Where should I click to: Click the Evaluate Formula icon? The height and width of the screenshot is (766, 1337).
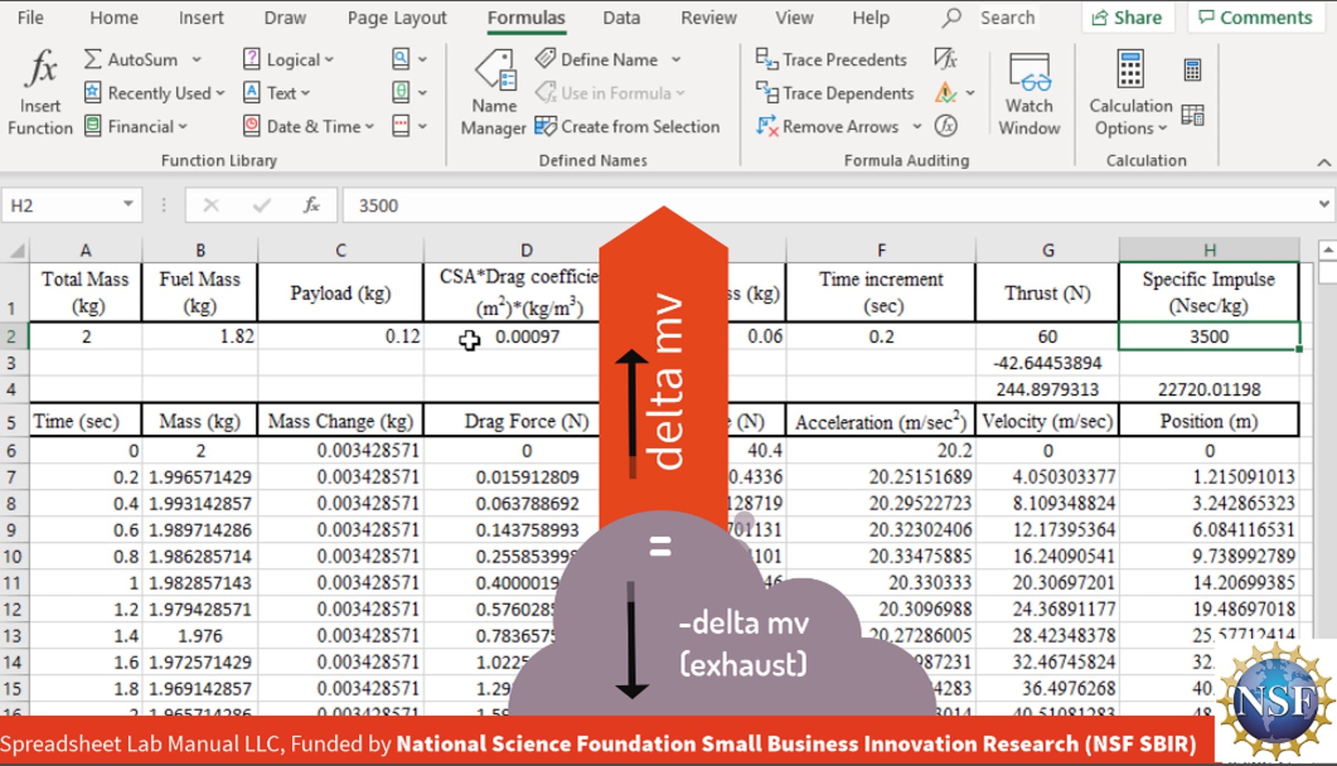coord(945,126)
